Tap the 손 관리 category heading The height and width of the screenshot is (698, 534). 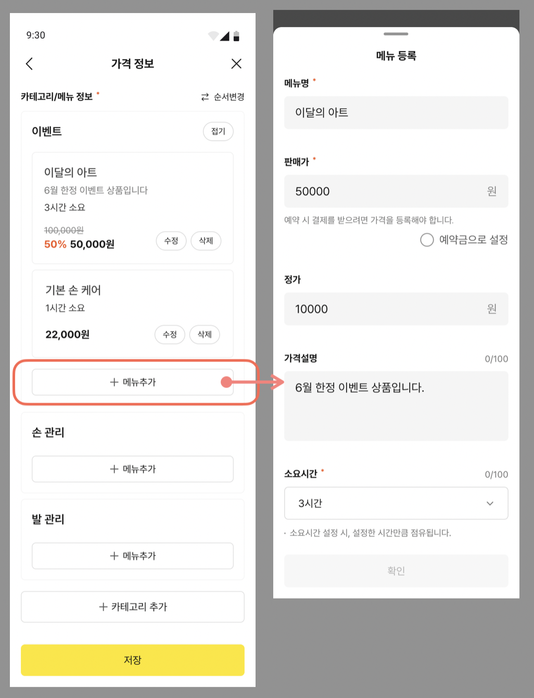pyautogui.click(x=48, y=432)
